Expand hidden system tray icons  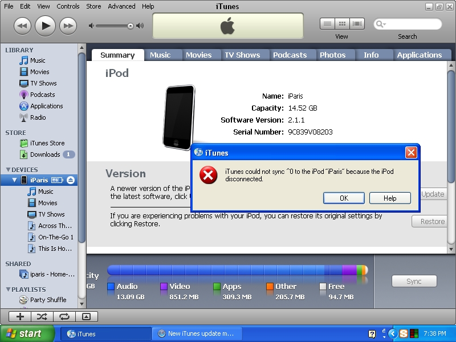[x=393, y=333]
